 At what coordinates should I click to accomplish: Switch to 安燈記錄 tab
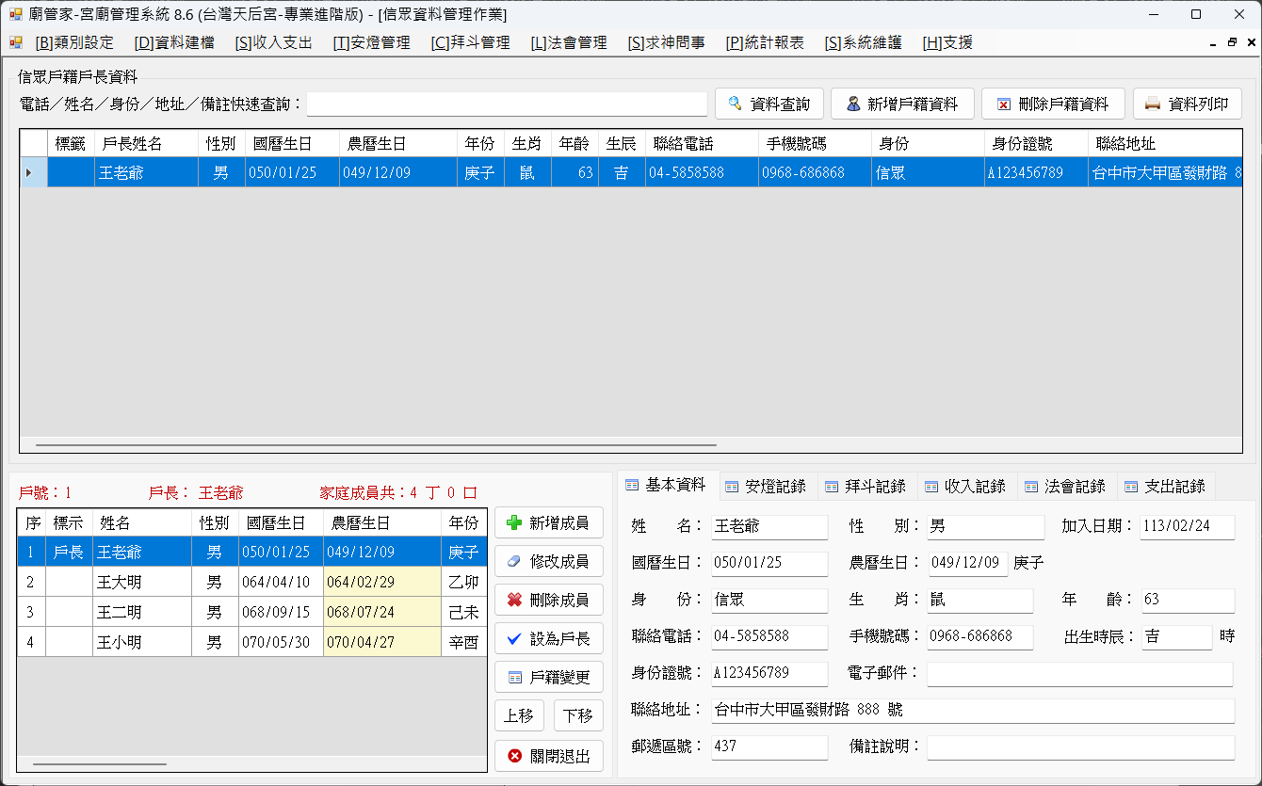pos(766,487)
